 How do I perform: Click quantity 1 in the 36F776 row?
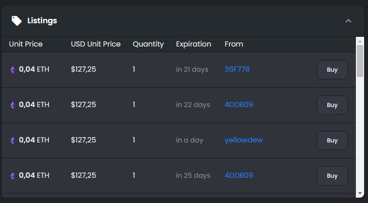(x=134, y=69)
